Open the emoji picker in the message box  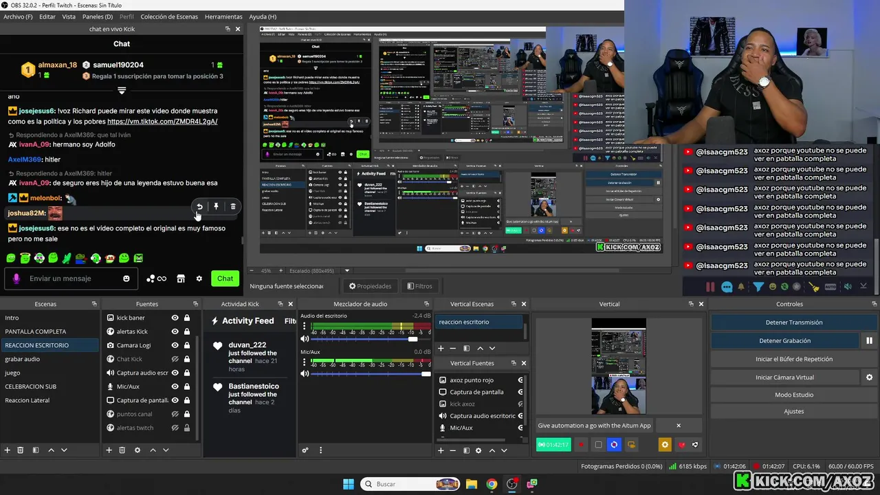tap(126, 278)
